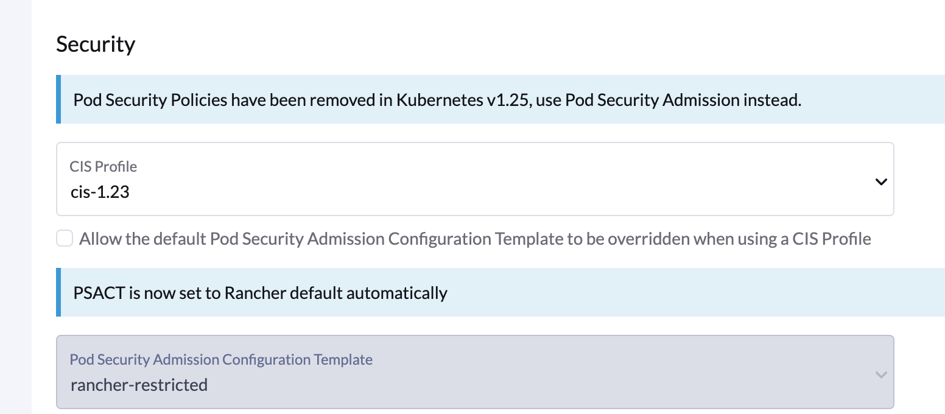945x414 pixels.
Task: Click the chevron on the CIS Profile field
Action: coord(880,181)
